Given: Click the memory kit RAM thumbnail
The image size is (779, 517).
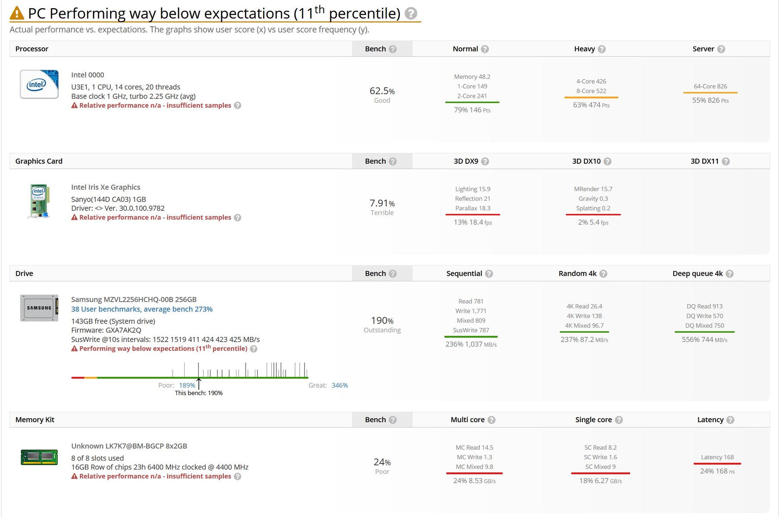Looking at the screenshot, I should tap(39, 457).
